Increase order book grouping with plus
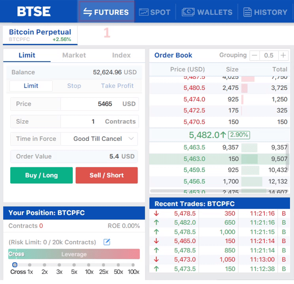This screenshot has height=284, width=294. pos(283,55)
